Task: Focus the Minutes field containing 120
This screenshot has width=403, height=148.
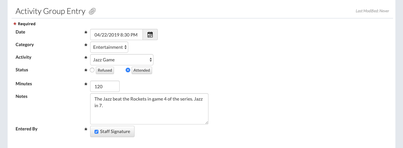Action: [105, 86]
